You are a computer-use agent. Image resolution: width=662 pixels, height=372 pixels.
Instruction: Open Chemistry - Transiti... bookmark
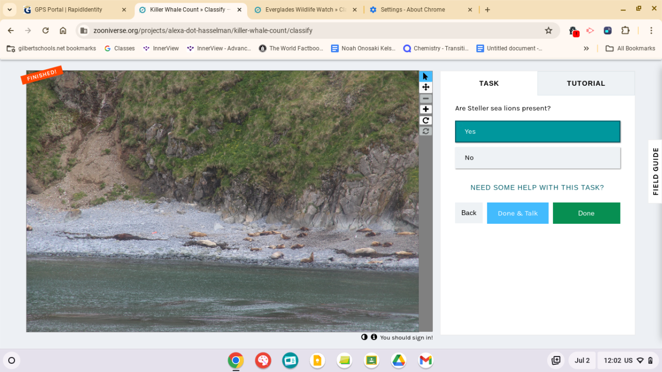pos(436,48)
